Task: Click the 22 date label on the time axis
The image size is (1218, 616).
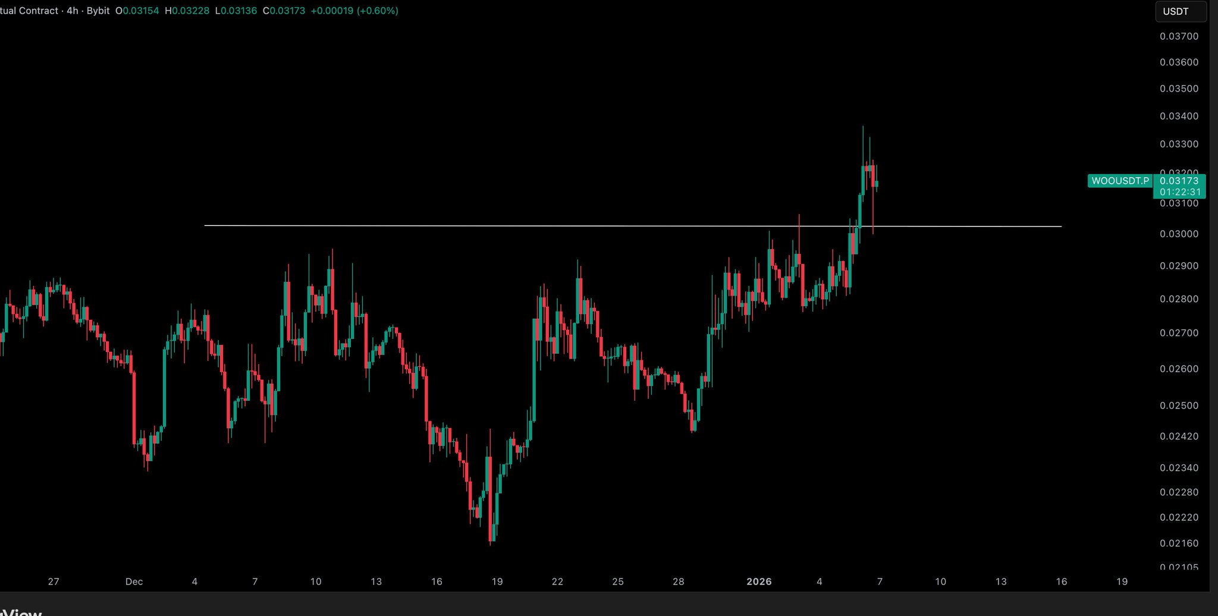Action: coord(557,582)
